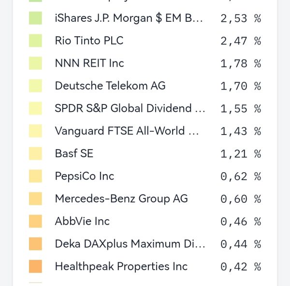Click the 1,78 % allocation value
This screenshot has width=290, height=286.
pyautogui.click(x=240, y=63)
